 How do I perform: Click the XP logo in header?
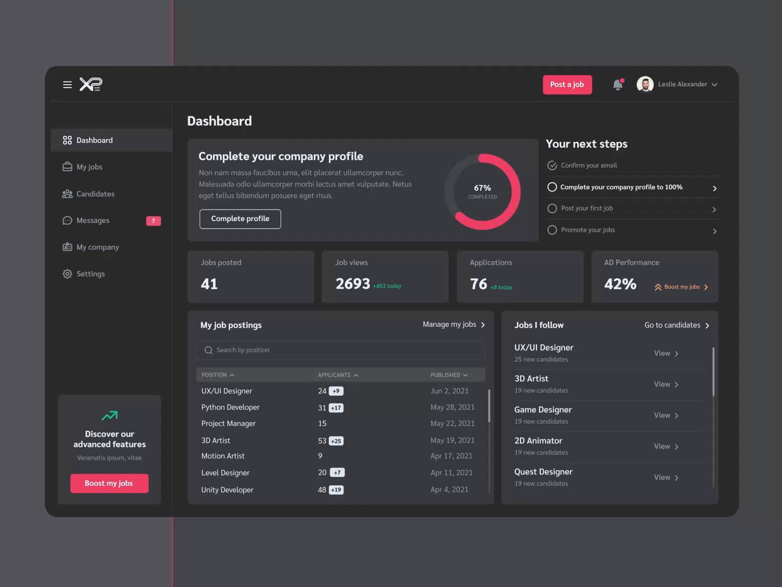click(91, 84)
